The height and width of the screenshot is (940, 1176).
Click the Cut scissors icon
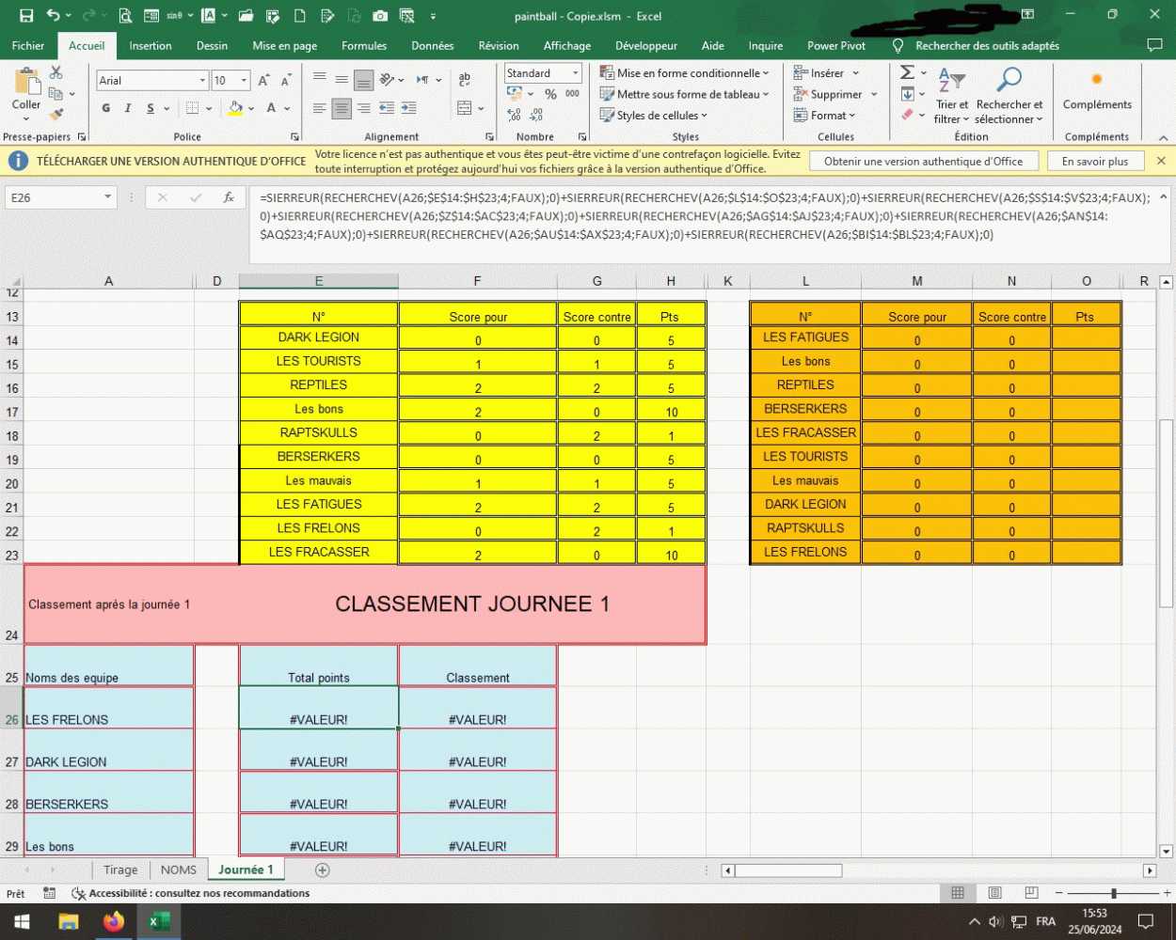coord(56,73)
